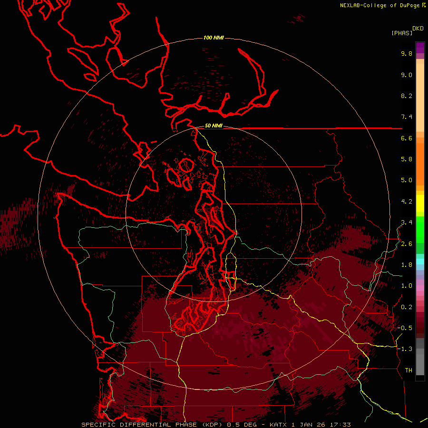Click the 6.6 value on the scale
428x428 pixels.
(407, 138)
